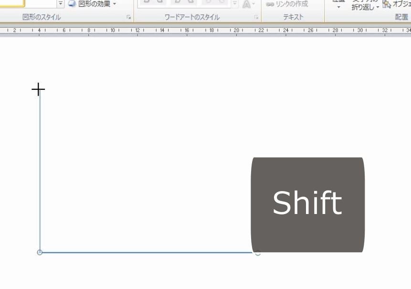Open the ワードアートのスタイル dialog launcher
Viewport: 411px width, 289px height.
(256, 17)
